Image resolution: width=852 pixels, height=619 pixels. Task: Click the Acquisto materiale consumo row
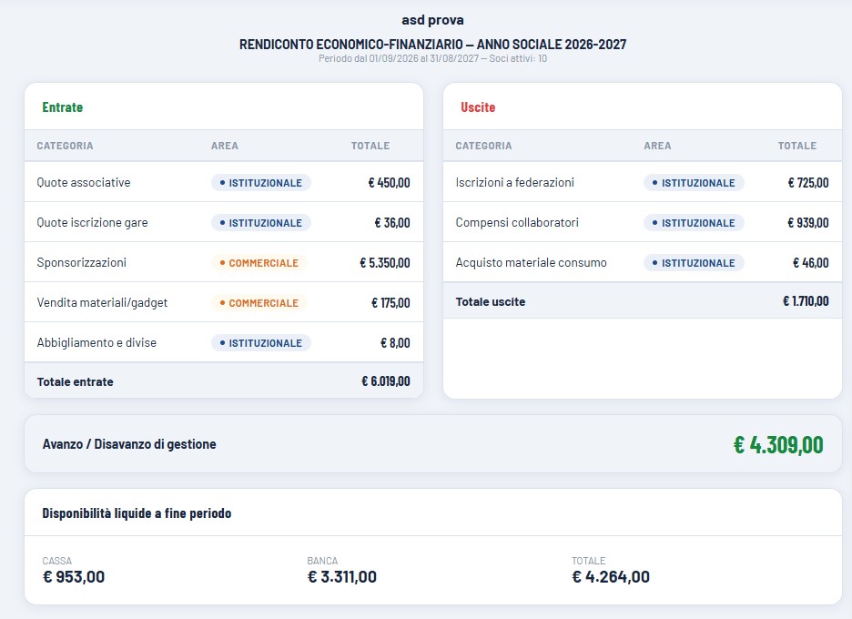point(643,262)
